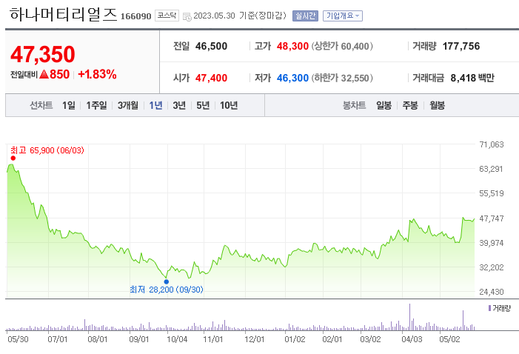Click the 2023.05.30 기준(장마감) date text
Screen dimensions: 519x354
pyautogui.click(x=240, y=16)
